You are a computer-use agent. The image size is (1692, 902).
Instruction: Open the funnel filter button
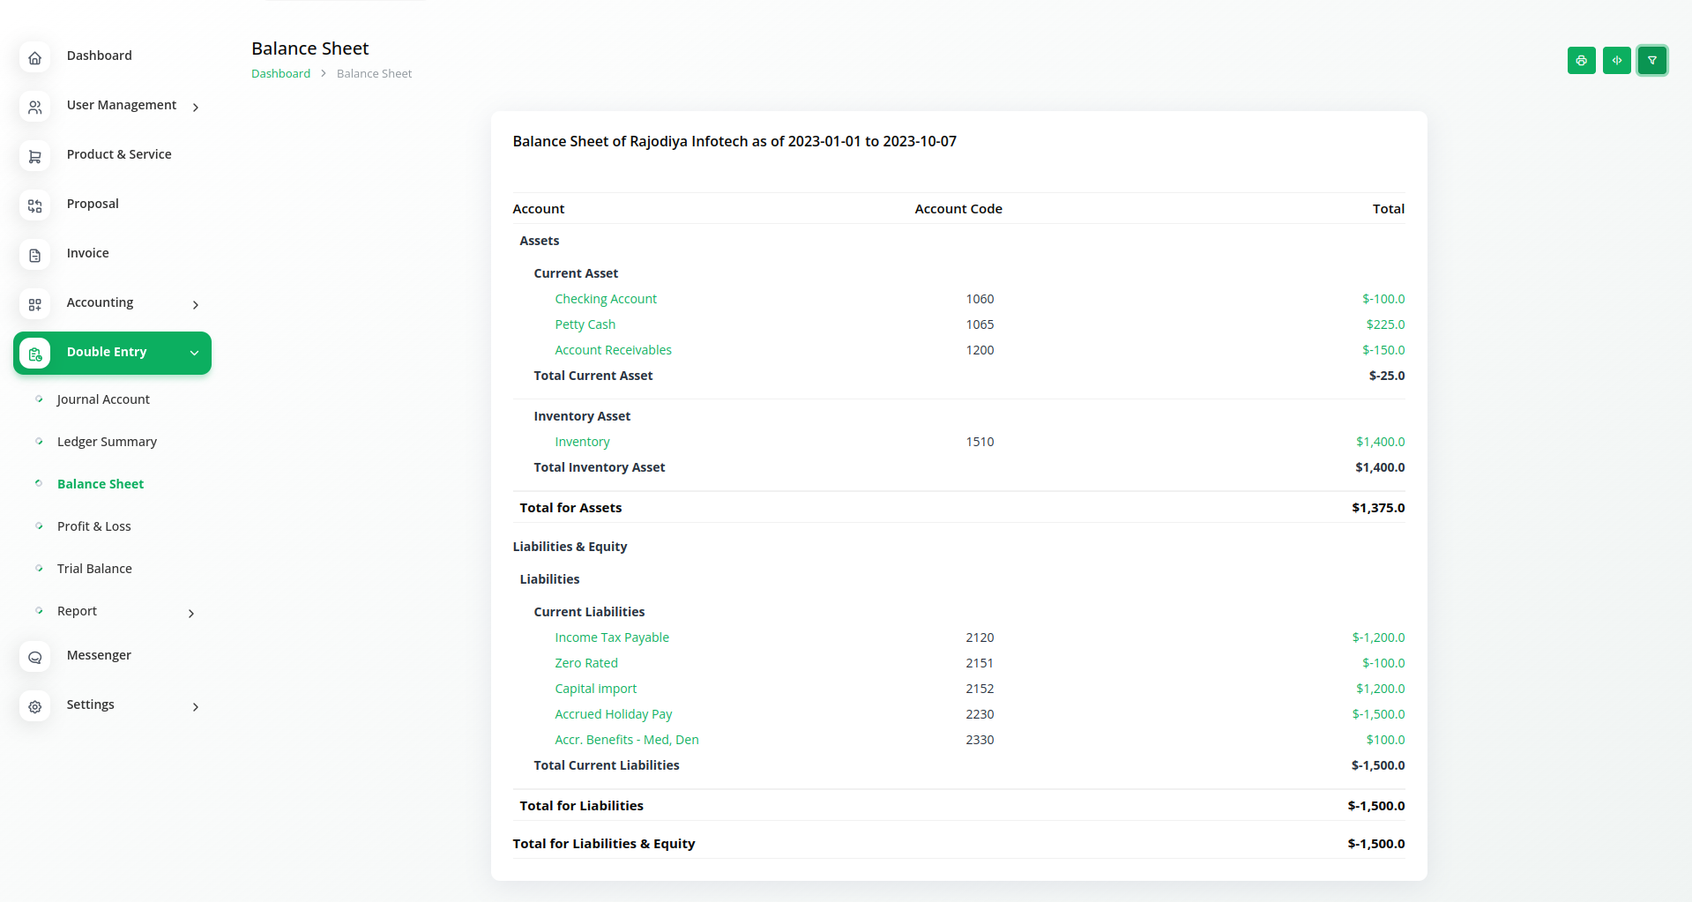pos(1651,61)
